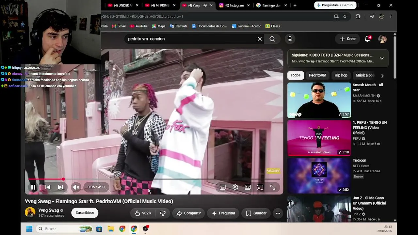Enter fullscreen on the video player
This screenshot has height=235, width=418.
(x=273, y=187)
